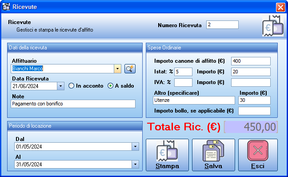Open the Affittuario dropdown arrow
This screenshot has width=288, height=177.
117,69
